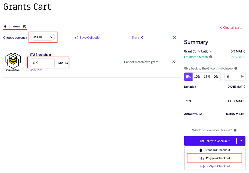The image size is (249, 173).
Task: Click the zkSync arrows icon
Action: click(202, 166)
